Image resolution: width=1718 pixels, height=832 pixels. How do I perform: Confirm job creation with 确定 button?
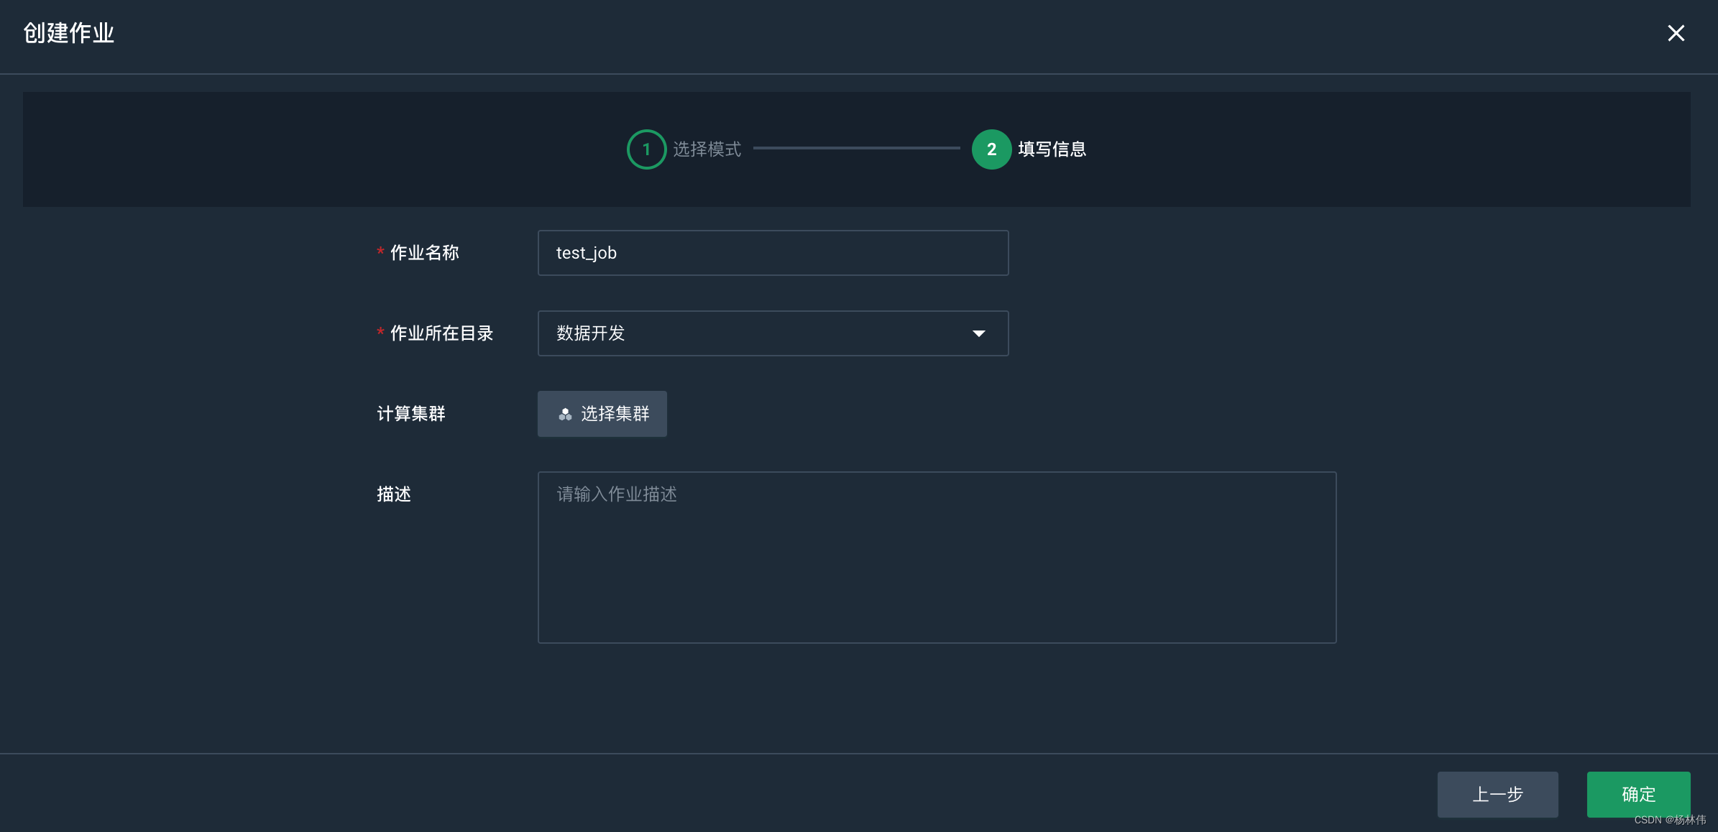[1638, 794]
